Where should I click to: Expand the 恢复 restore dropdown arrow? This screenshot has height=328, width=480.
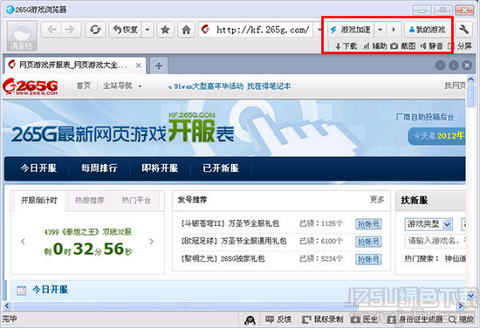(147, 30)
